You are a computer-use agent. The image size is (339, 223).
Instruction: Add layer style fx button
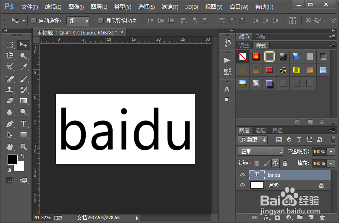tap(266, 218)
